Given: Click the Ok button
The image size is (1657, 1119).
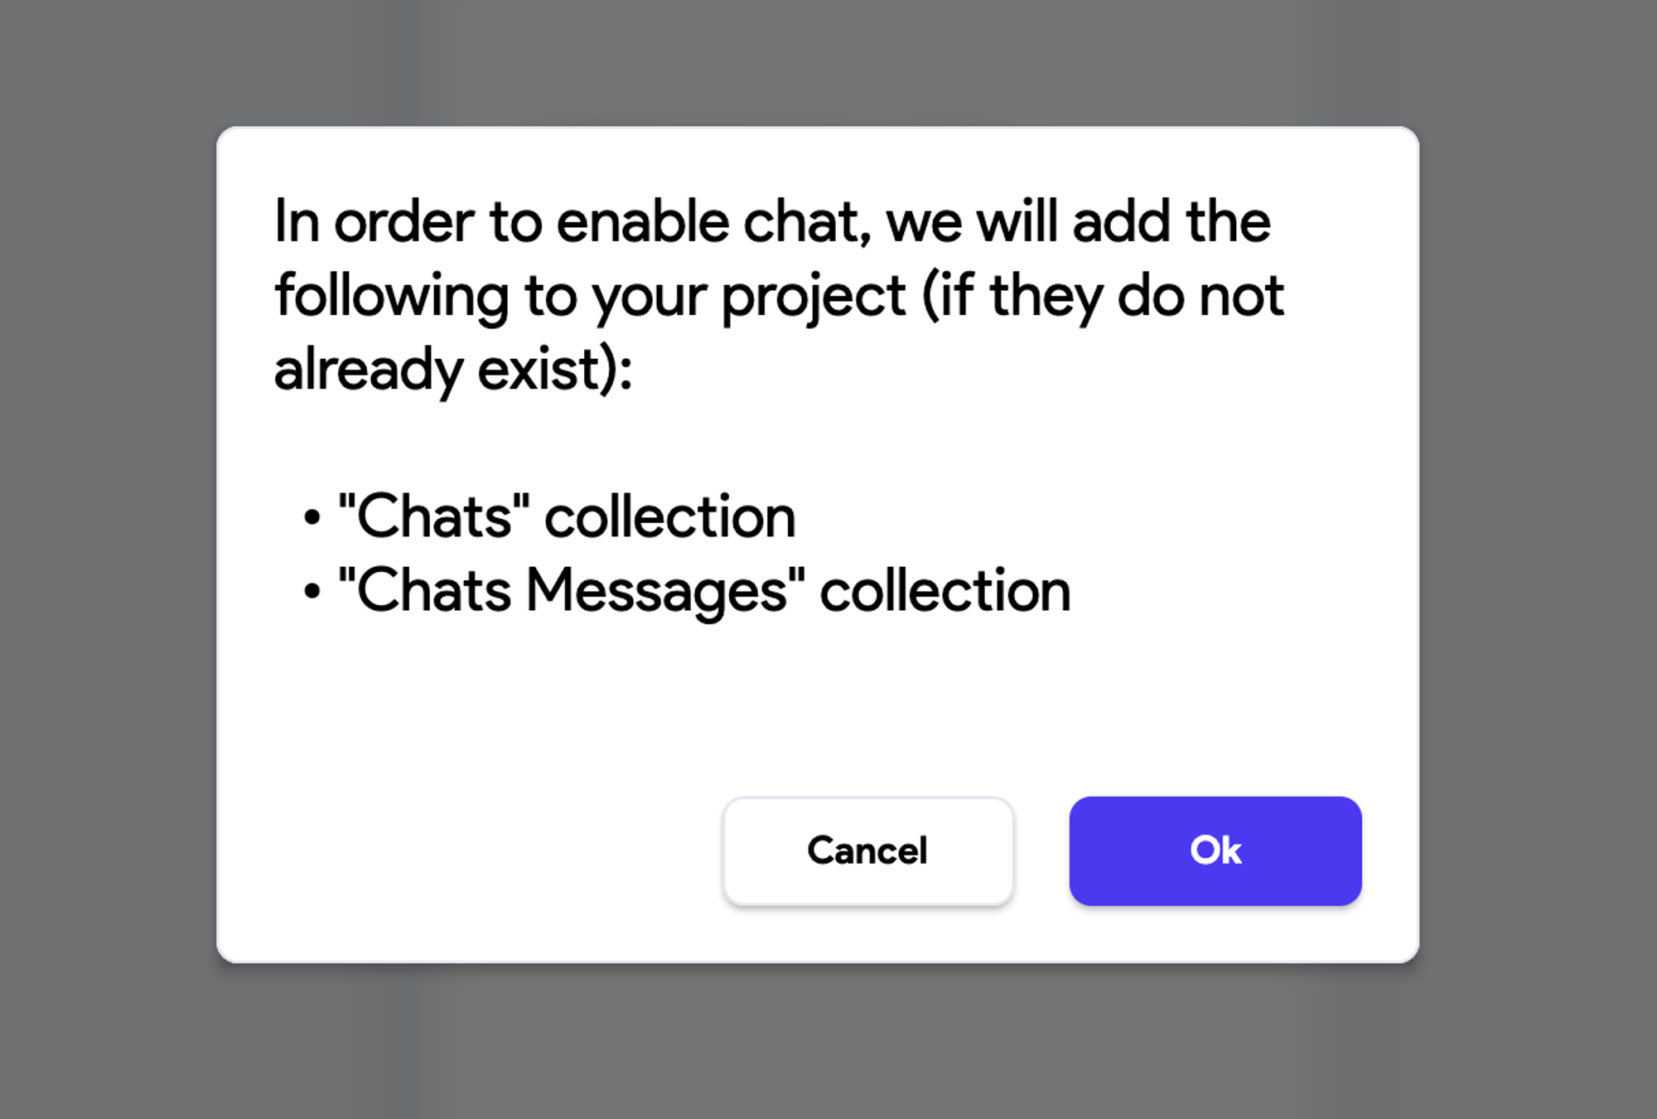Looking at the screenshot, I should click(x=1215, y=850).
